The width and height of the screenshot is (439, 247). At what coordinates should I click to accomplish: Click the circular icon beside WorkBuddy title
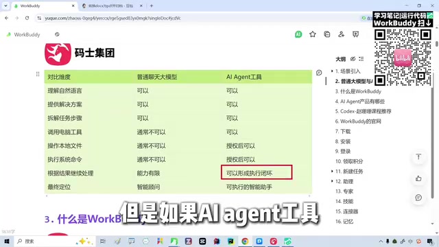coord(57,34)
